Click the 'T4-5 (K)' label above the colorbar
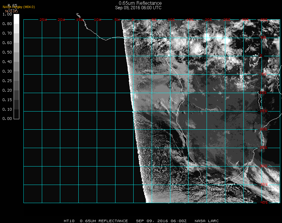 tap(11, 11)
